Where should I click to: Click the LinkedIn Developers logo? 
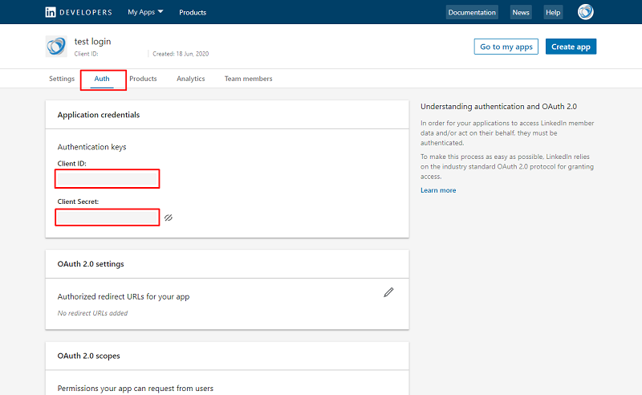pos(79,12)
